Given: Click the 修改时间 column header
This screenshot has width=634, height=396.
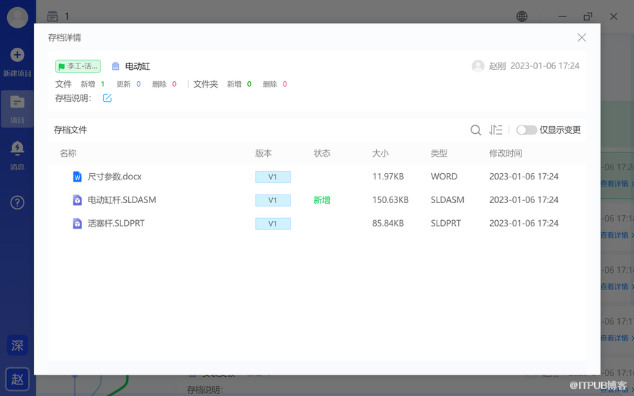Looking at the screenshot, I should [505, 153].
